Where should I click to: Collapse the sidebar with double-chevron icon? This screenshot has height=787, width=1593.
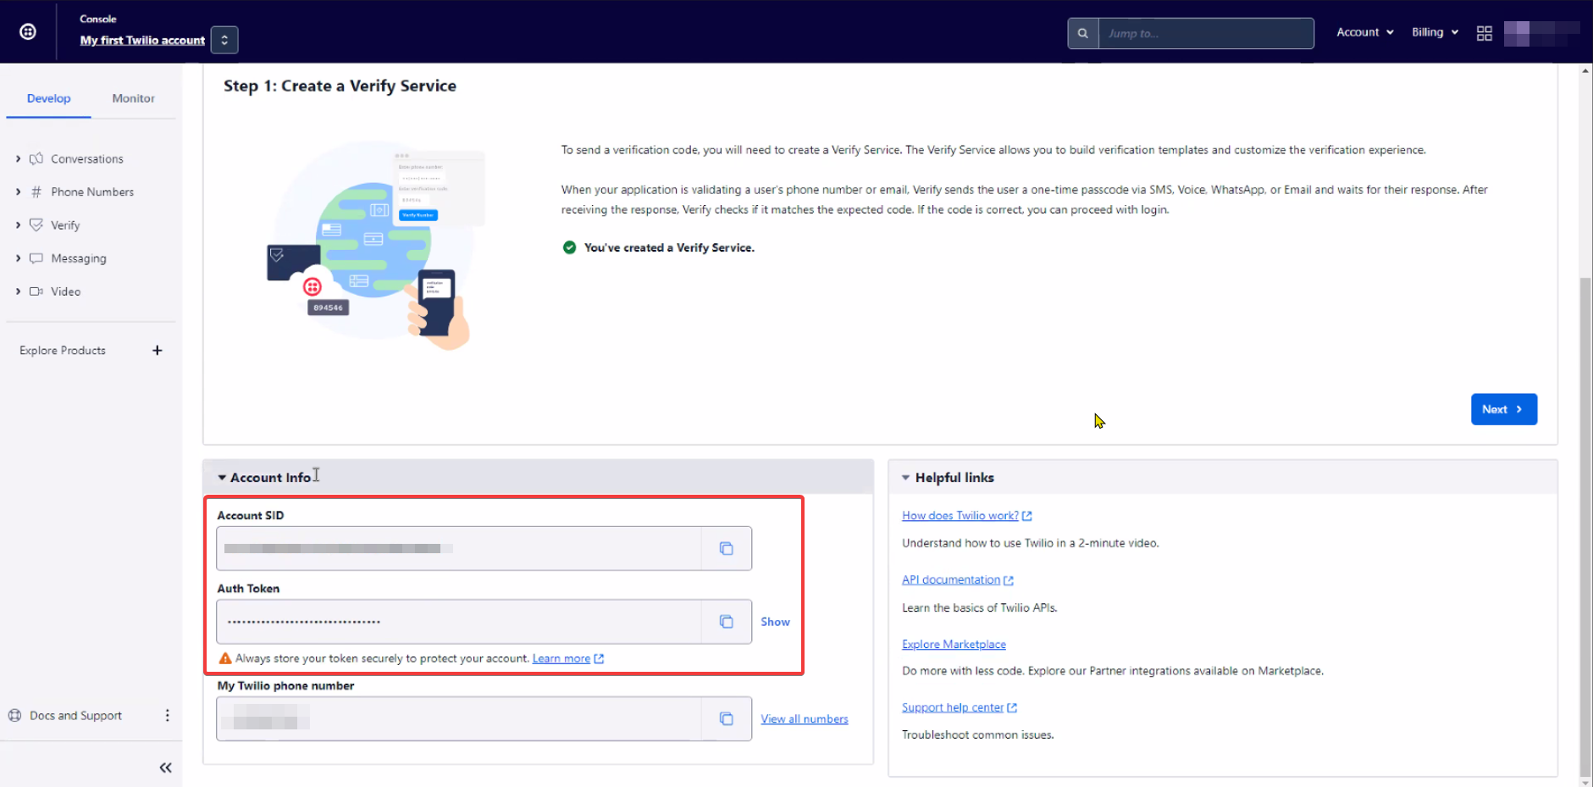coord(165,768)
